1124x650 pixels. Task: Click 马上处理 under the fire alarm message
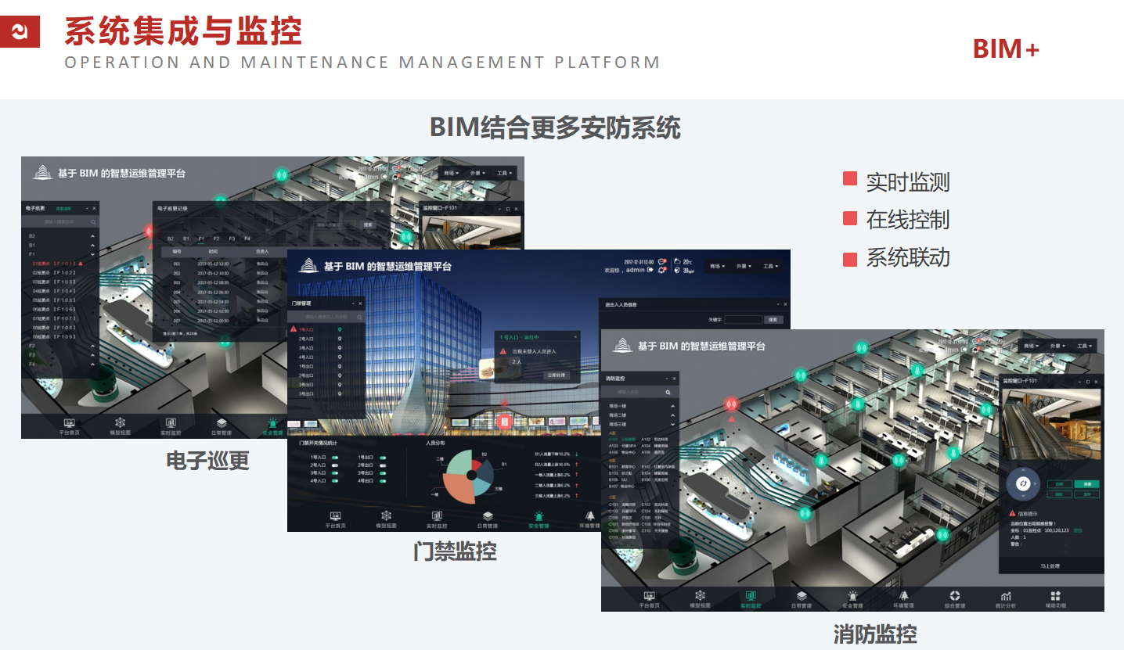coord(1050,566)
